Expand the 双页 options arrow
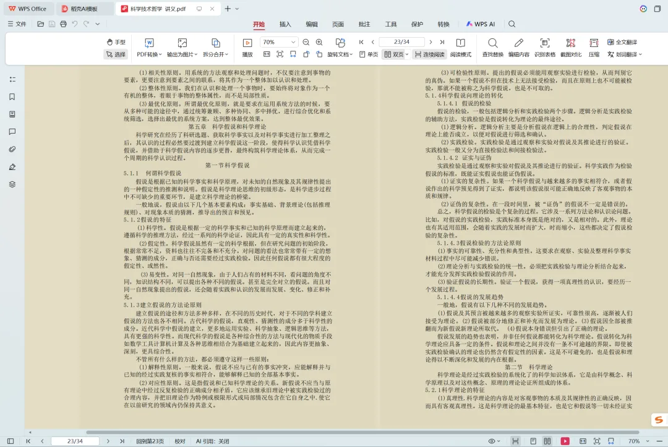This screenshot has height=447, width=668. [407, 54]
